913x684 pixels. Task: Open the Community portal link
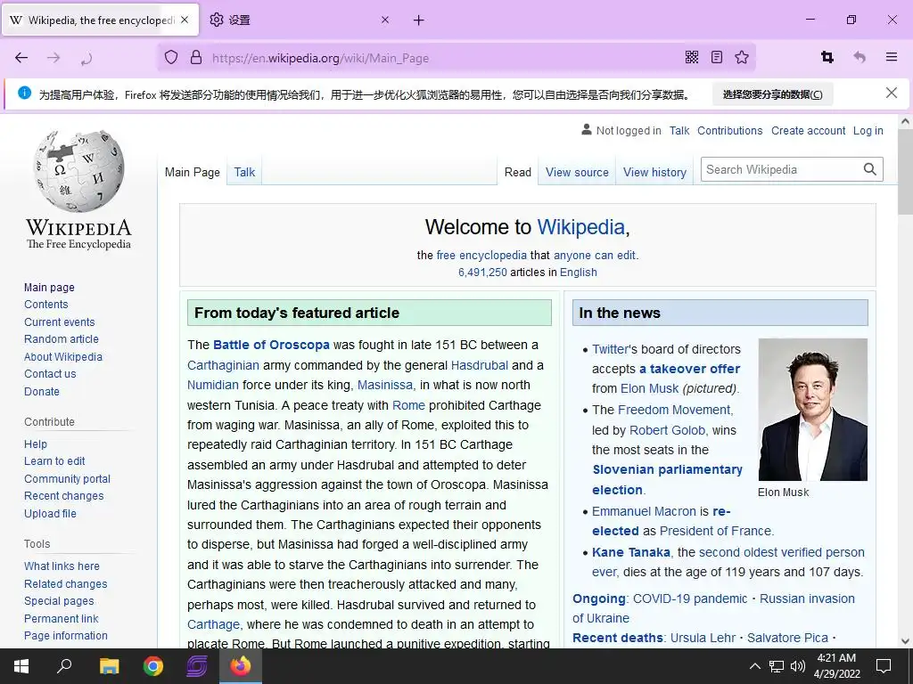point(67,478)
